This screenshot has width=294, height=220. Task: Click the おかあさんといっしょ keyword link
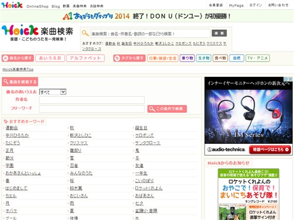[23, 173]
